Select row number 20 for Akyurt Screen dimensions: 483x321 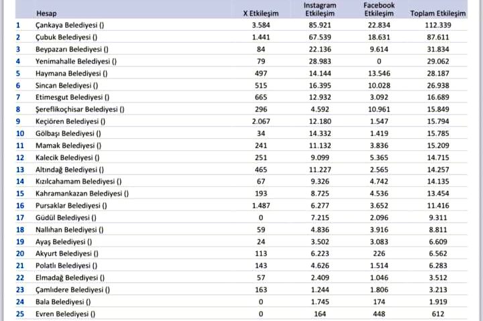click(x=20, y=253)
